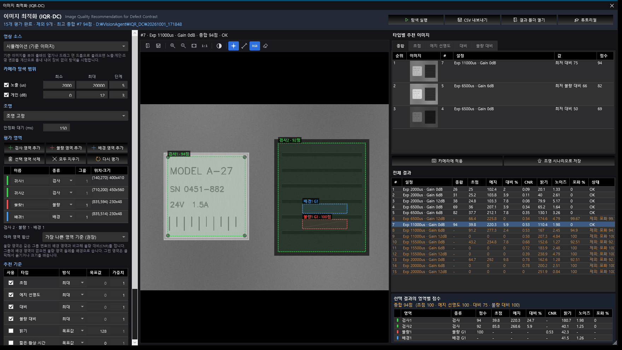
Task: Set the zoom to 1:1
Action: click(205, 46)
